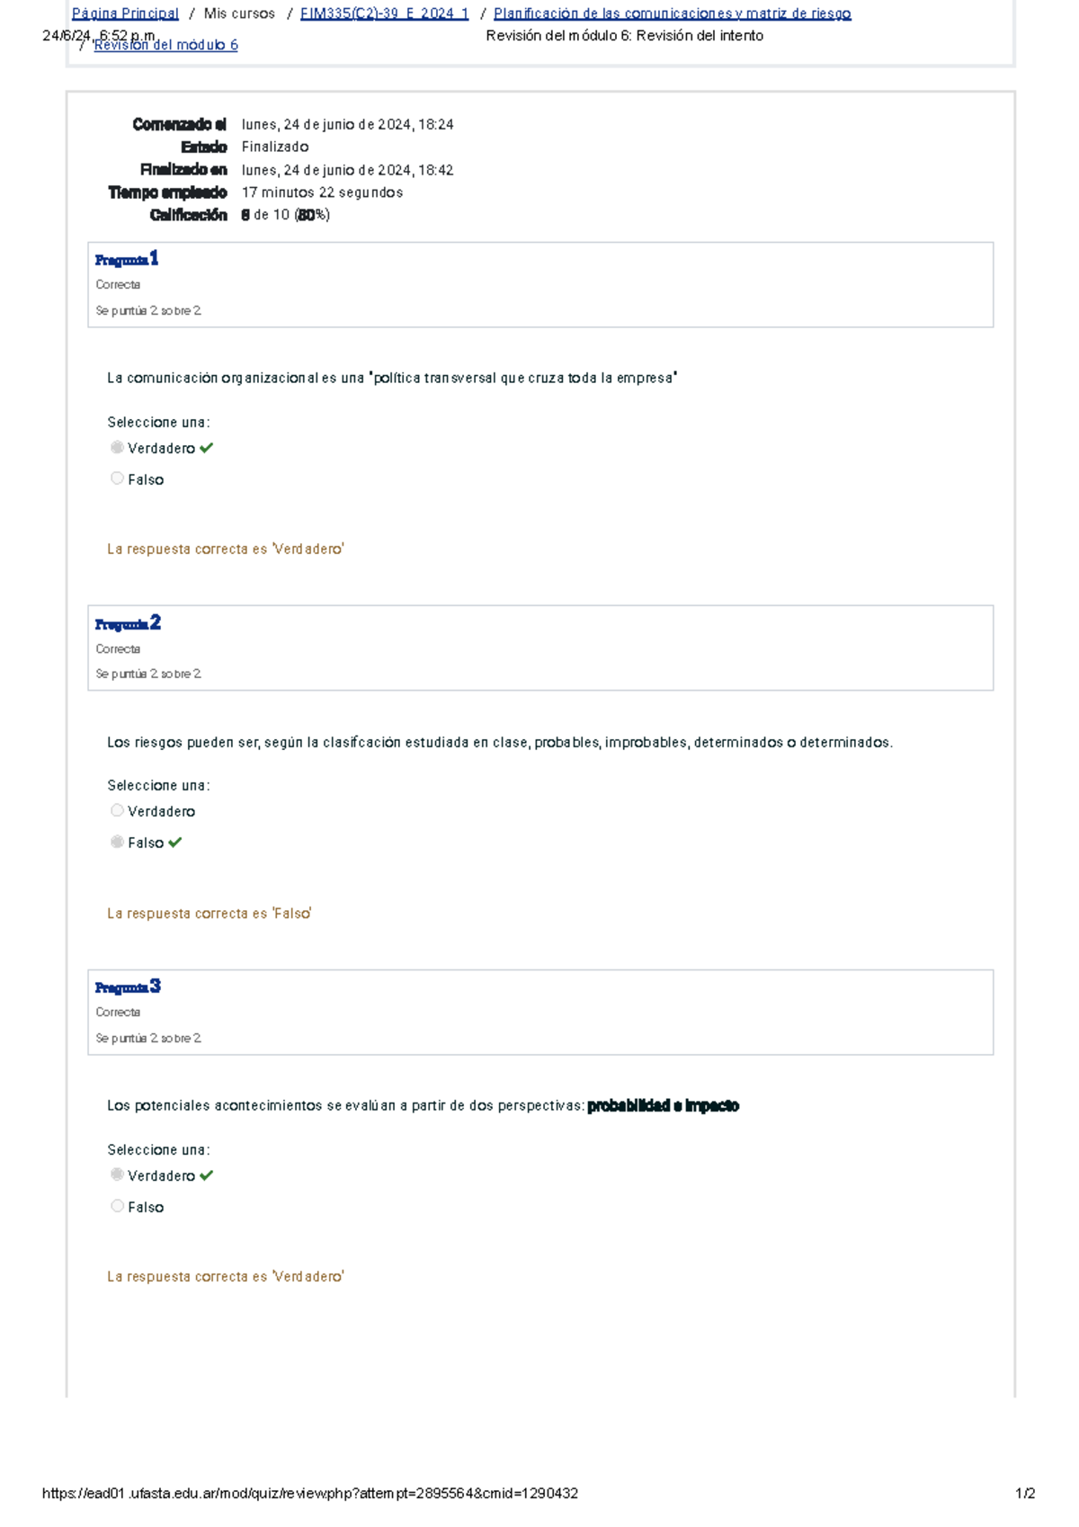Click the Calificación 8 de 10 score
This screenshot has height=1527, width=1079.
tap(285, 215)
